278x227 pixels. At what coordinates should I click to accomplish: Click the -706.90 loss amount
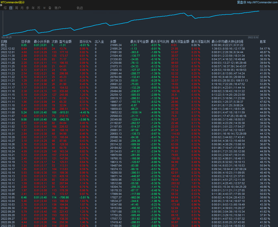click(64, 197)
